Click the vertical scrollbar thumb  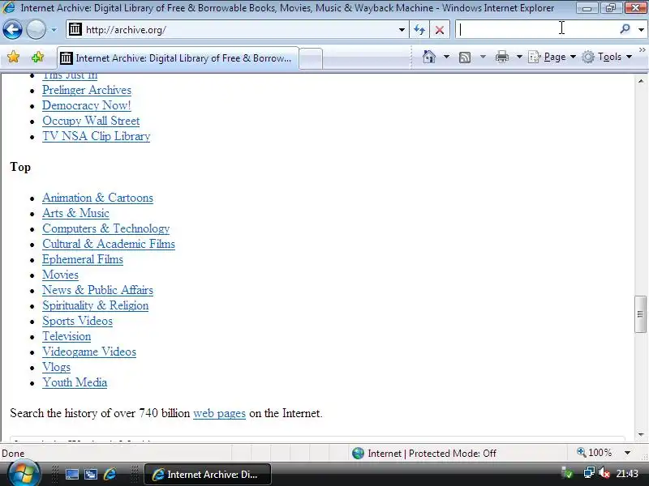[x=641, y=314]
